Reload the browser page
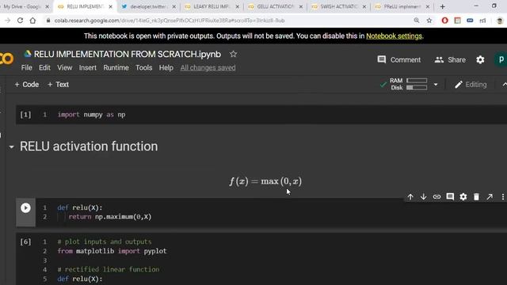The image size is (507, 285). click(x=20, y=21)
